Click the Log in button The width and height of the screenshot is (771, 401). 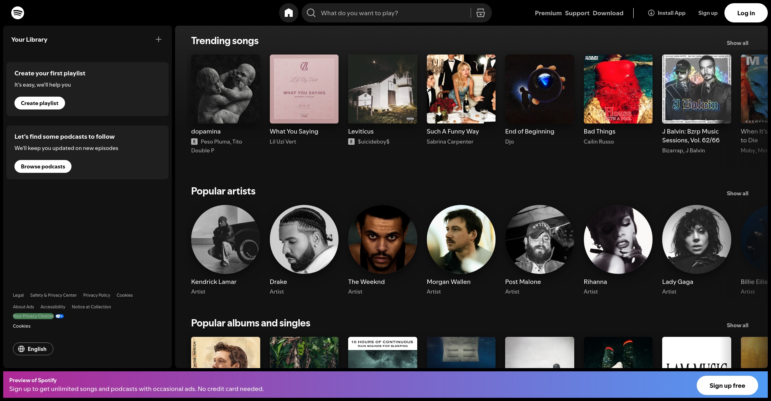click(745, 12)
